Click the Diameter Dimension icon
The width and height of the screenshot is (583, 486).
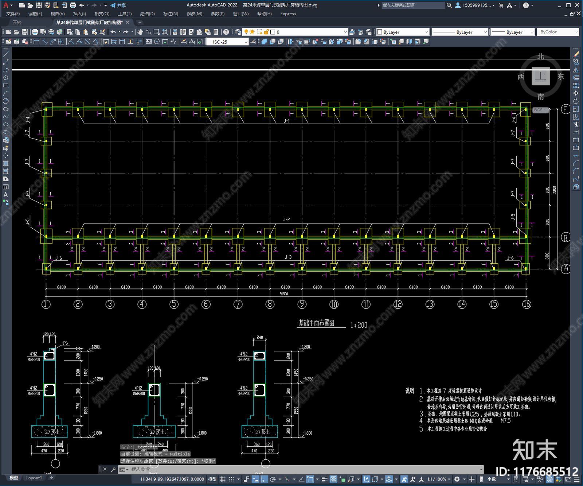click(x=87, y=42)
